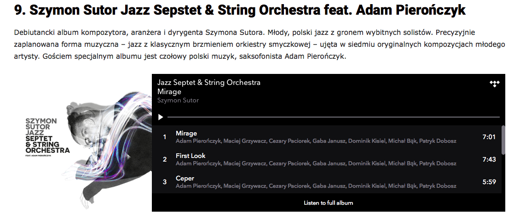Click track number 1 in list
520x219 pixels.
click(x=165, y=137)
